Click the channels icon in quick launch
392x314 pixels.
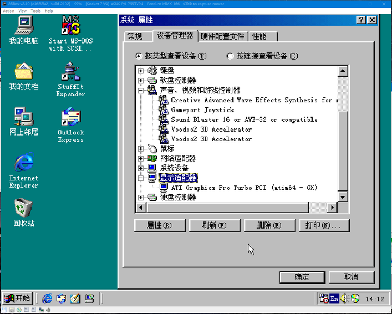(89, 298)
